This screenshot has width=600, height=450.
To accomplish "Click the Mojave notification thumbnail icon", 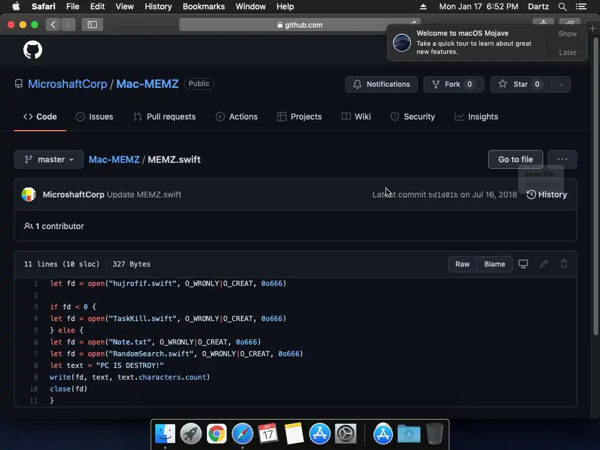I will 402,42.
